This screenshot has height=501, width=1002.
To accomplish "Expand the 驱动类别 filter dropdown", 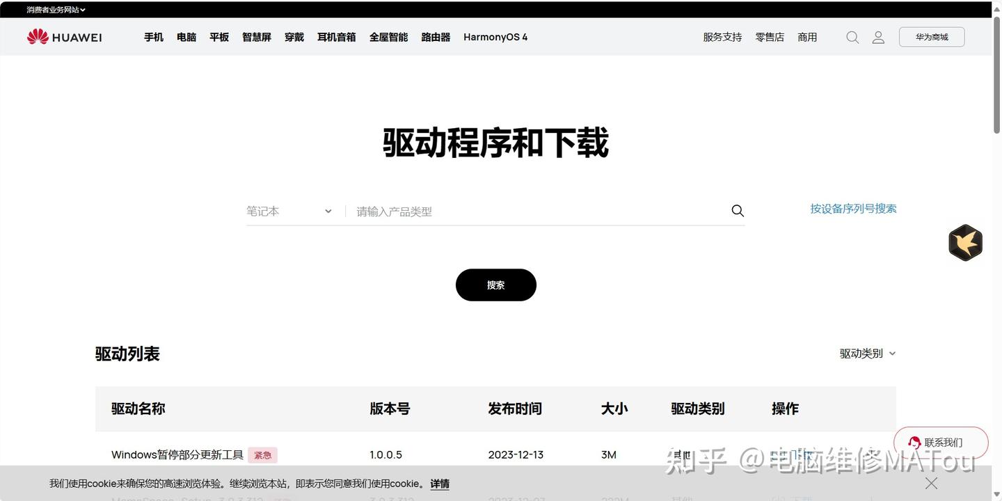I will pyautogui.click(x=868, y=353).
